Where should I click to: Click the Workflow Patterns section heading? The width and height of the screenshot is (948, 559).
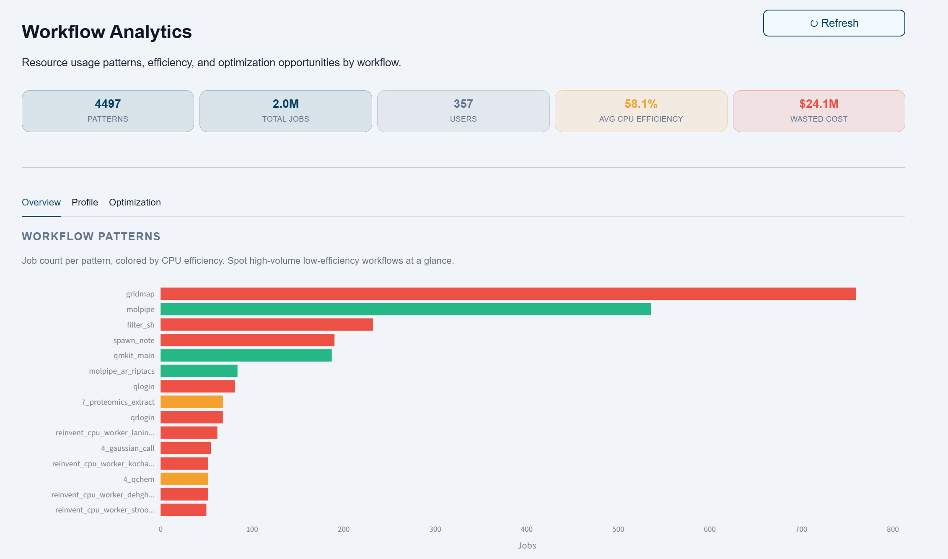tap(91, 237)
